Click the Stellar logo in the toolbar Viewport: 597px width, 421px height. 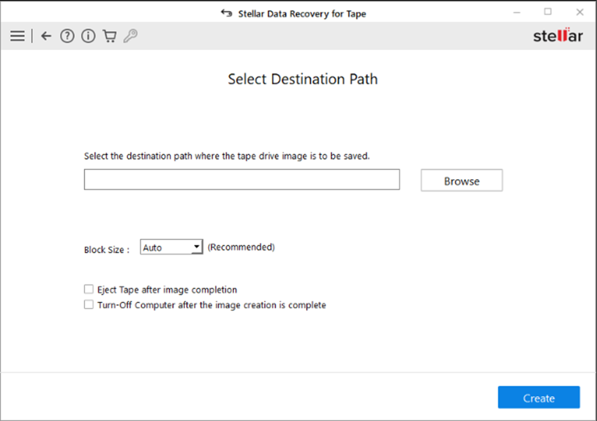557,35
